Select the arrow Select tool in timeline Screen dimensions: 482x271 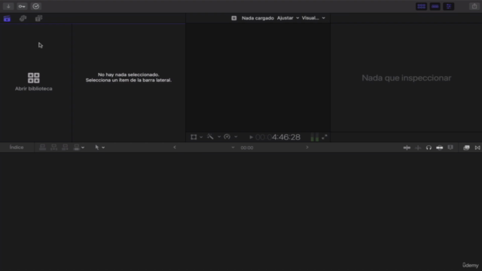pos(97,148)
